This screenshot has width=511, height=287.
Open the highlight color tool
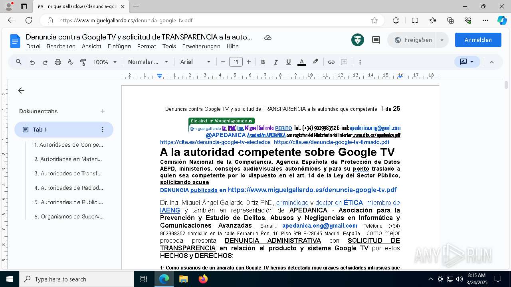tap(315, 62)
